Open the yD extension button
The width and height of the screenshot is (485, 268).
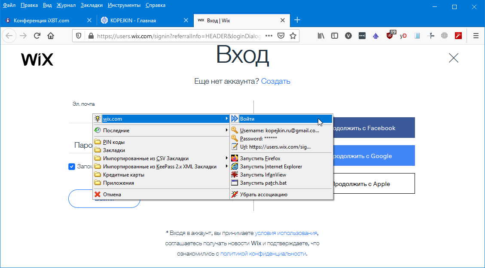(x=403, y=36)
